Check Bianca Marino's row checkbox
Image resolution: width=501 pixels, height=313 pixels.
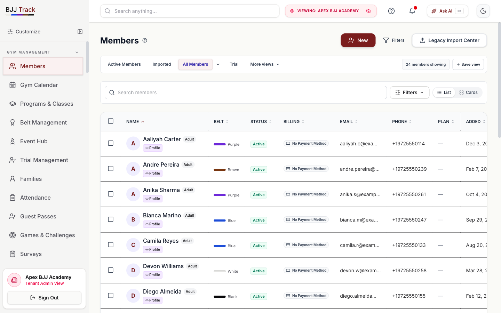(x=111, y=219)
